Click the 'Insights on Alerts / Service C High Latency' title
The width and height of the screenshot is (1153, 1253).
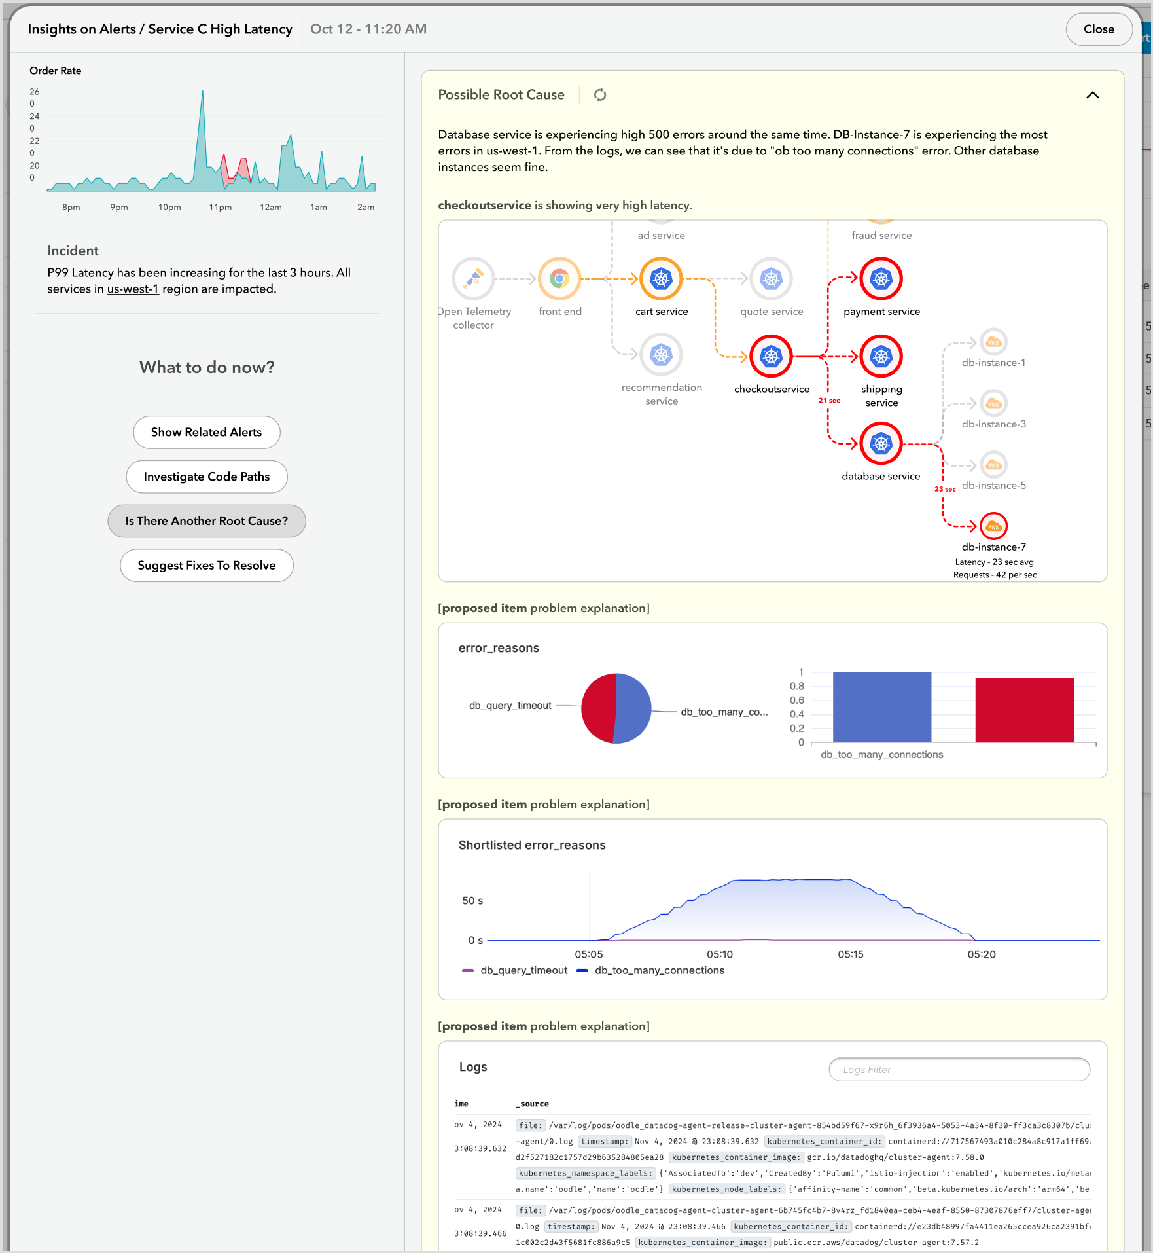pyautogui.click(x=160, y=29)
